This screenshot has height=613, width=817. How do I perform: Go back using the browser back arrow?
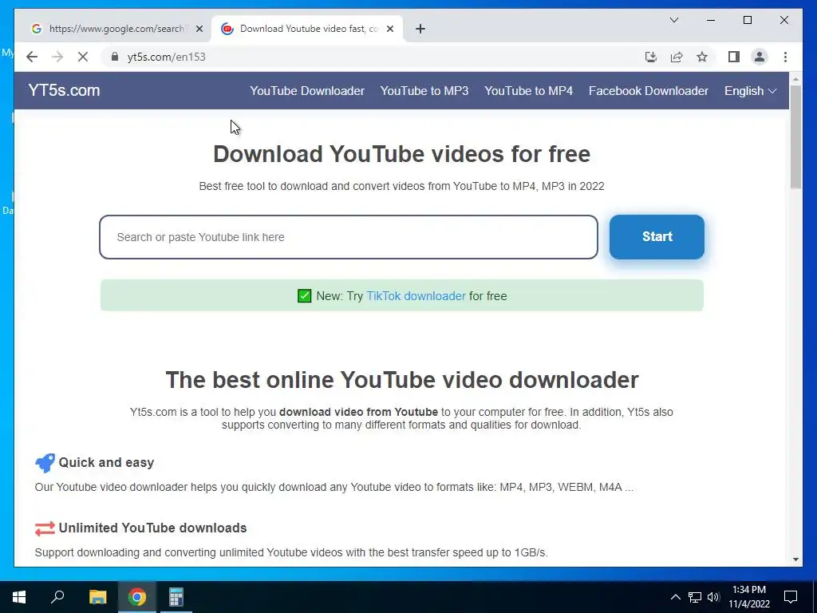(x=32, y=57)
